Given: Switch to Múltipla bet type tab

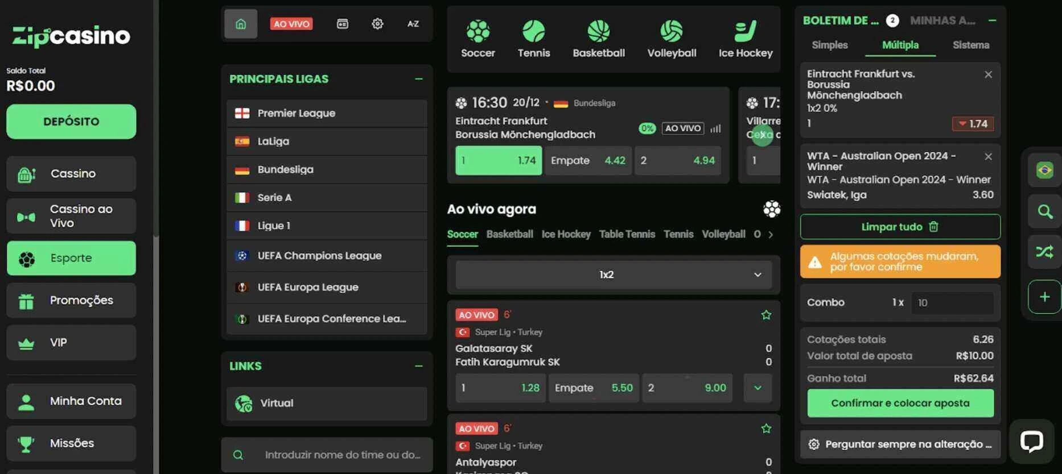Looking at the screenshot, I should coord(900,45).
